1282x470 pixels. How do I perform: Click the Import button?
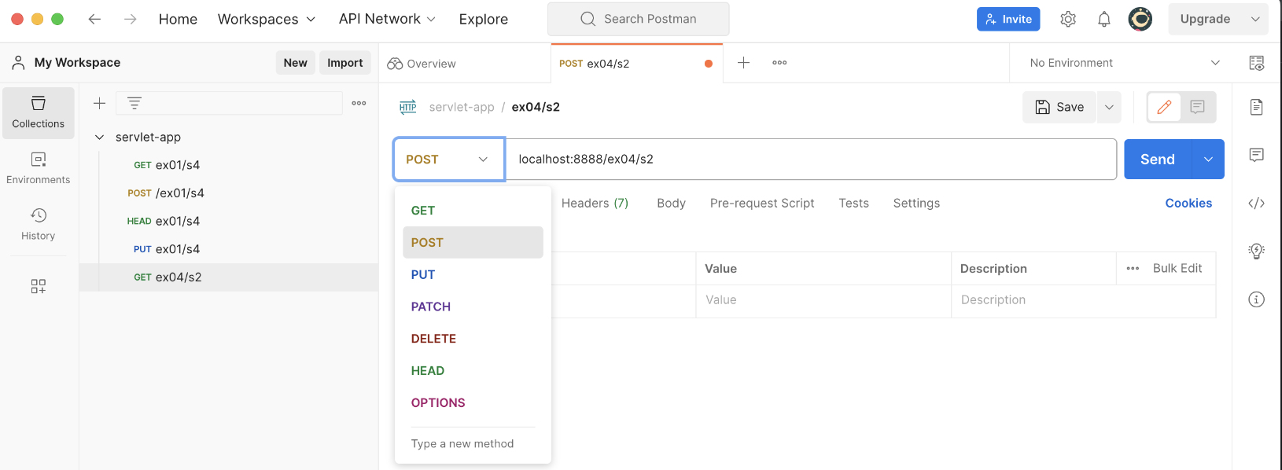coord(344,63)
